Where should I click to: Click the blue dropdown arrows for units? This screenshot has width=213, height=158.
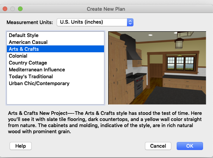click(130, 22)
